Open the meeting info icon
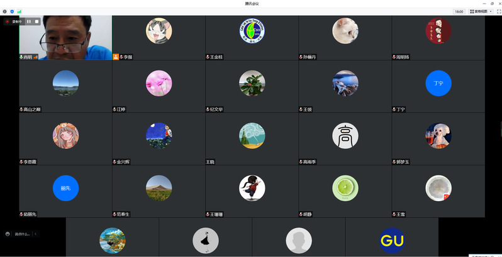Screen dimensions: 502x257 4,11
